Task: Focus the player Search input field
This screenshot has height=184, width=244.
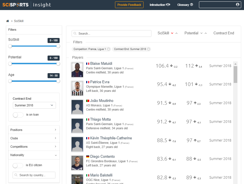Action: (x=111, y=34)
